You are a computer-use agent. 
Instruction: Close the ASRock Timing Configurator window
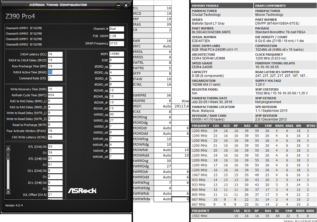click(x=126, y=5)
